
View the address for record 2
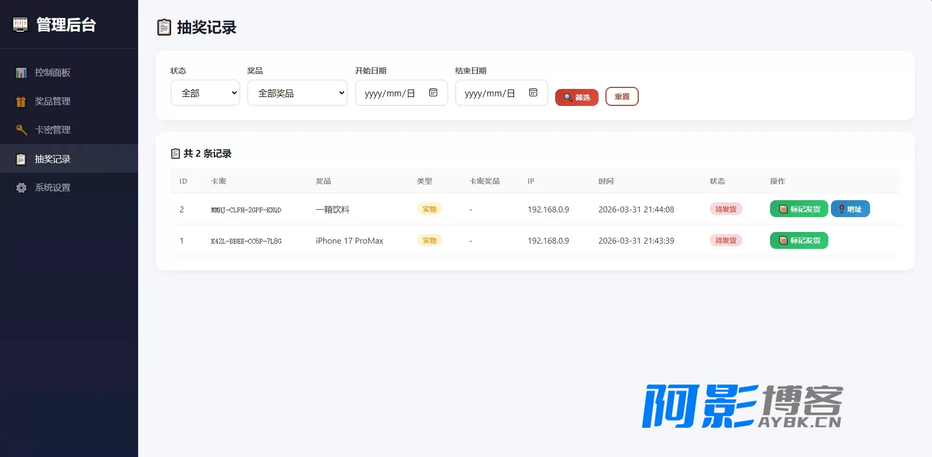click(x=850, y=209)
